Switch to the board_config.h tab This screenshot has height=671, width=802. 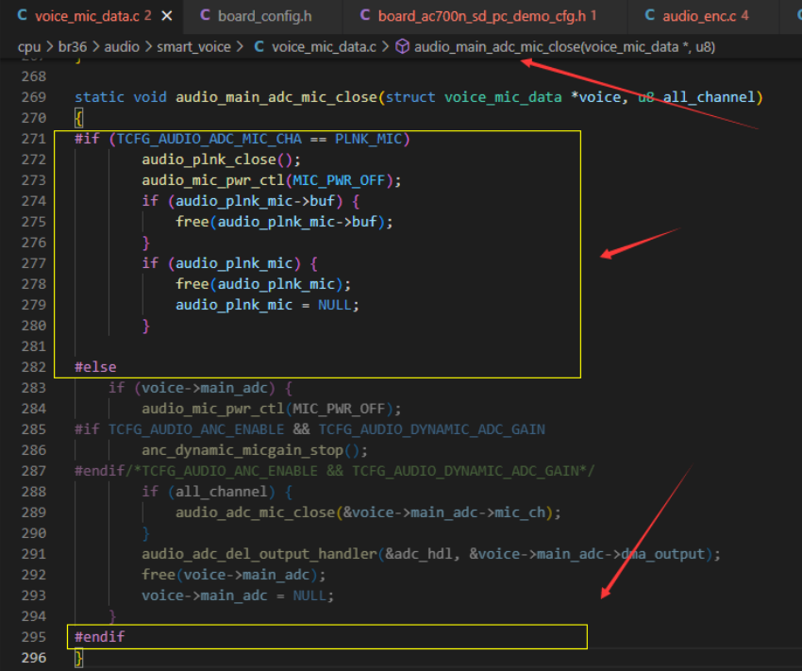click(x=264, y=16)
